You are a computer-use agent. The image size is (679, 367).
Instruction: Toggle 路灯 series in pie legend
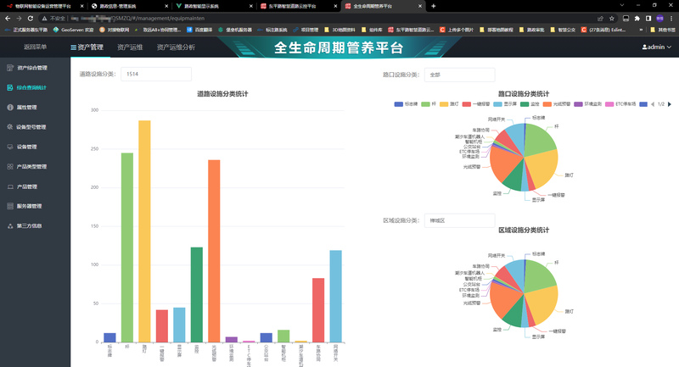(x=449, y=104)
